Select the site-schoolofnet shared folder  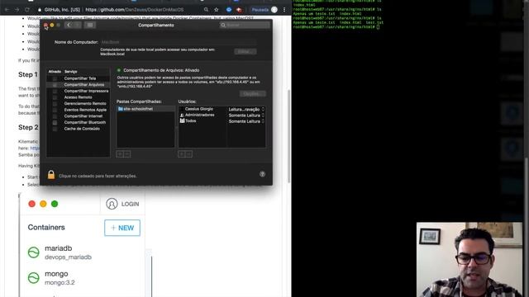[x=145, y=109]
